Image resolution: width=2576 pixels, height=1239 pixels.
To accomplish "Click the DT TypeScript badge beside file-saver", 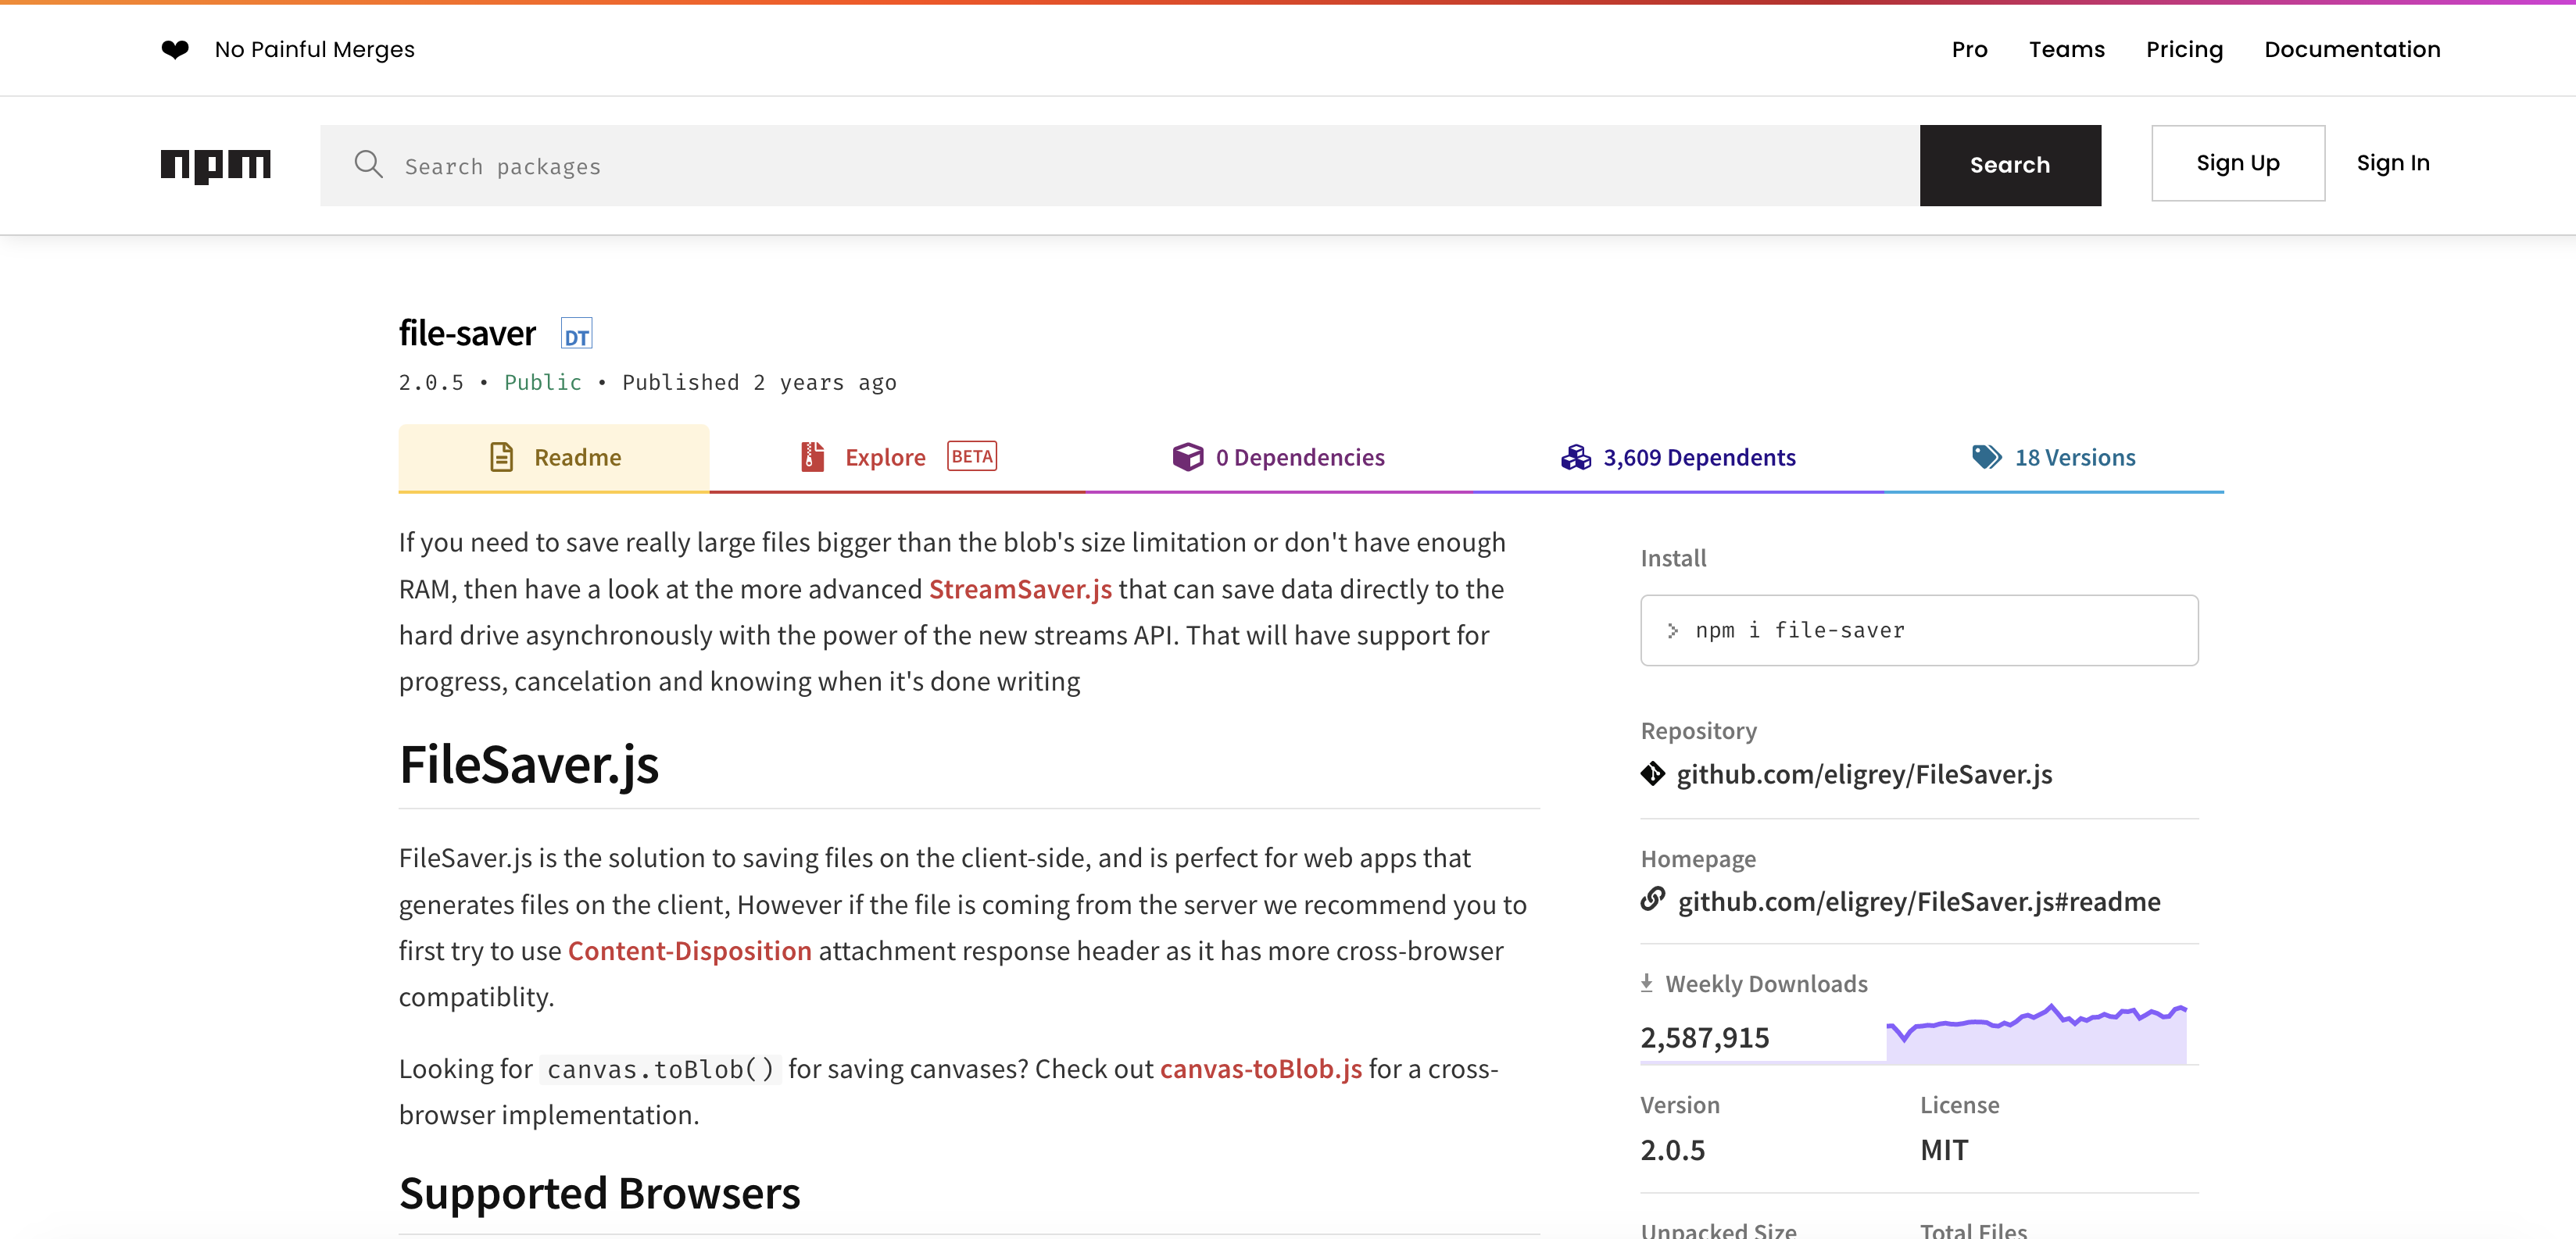I will [576, 333].
